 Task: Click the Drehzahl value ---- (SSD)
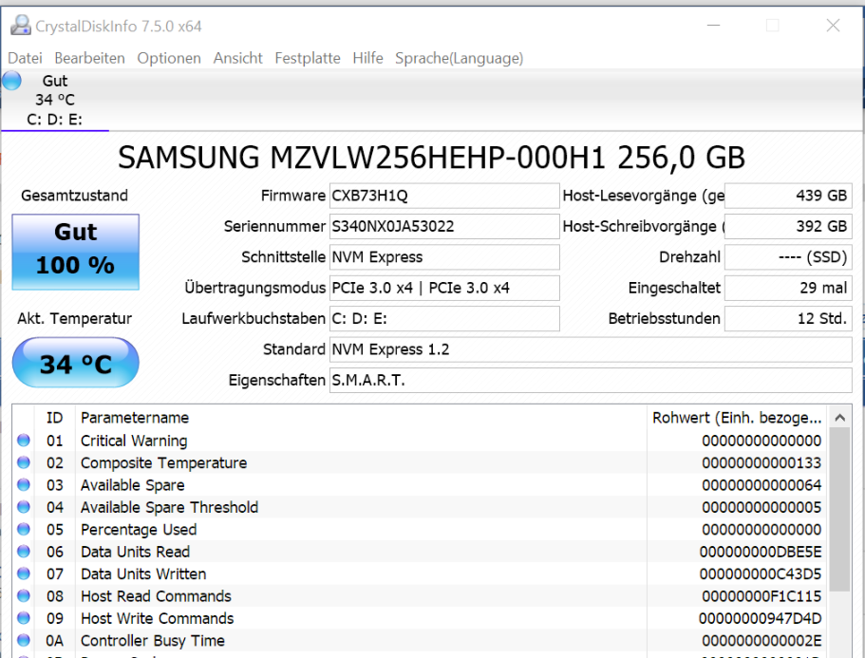[788, 257]
